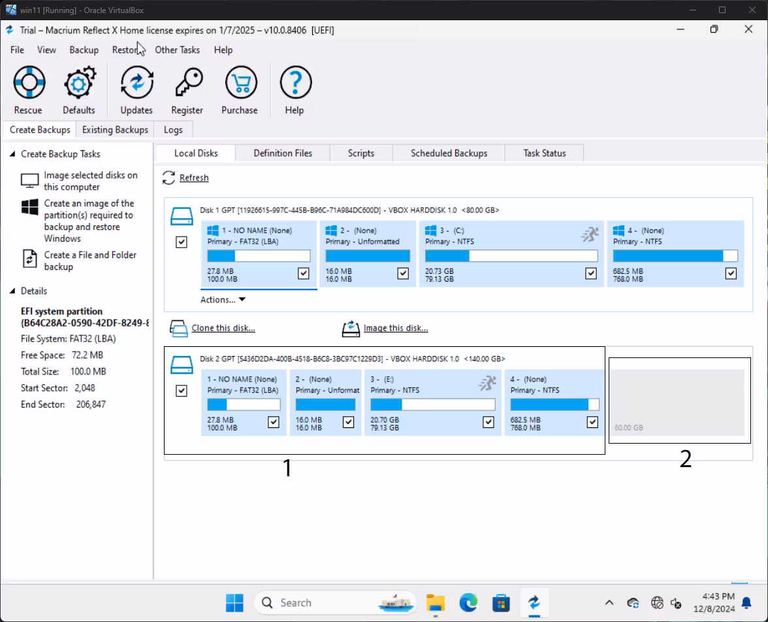Screen dimensions: 768x622
Task: Open the Backup menu
Action: pyautogui.click(x=84, y=50)
